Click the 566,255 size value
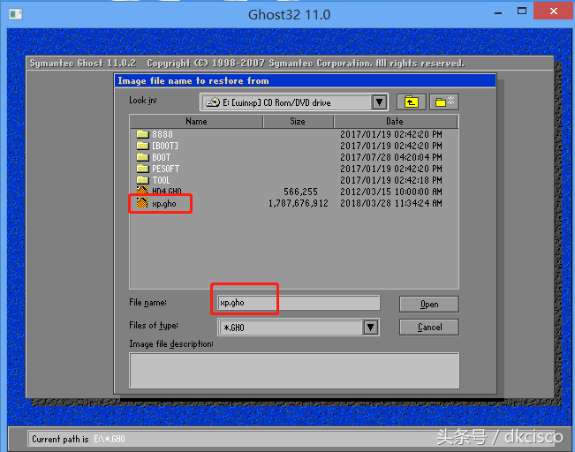This screenshot has width=575, height=452. pyautogui.click(x=300, y=192)
